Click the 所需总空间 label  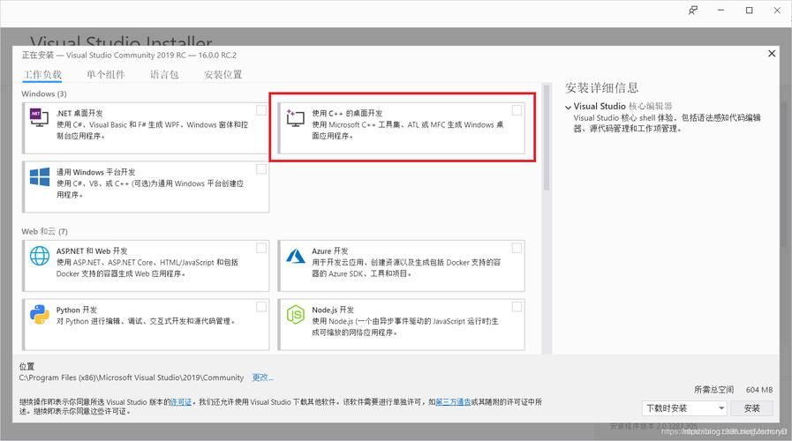[713, 390]
